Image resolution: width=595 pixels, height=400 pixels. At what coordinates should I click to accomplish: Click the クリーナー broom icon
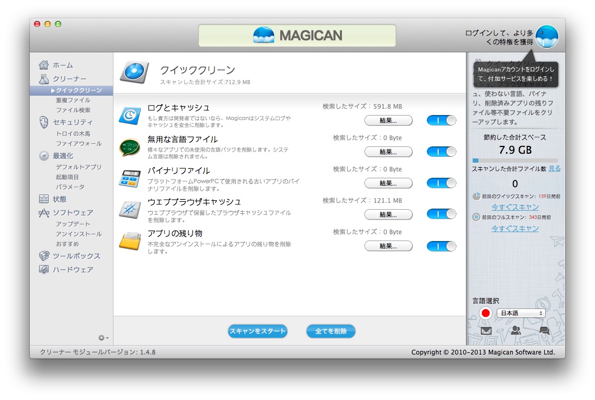click(43, 78)
